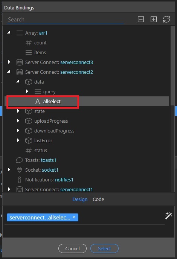The height and width of the screenshot is (259, 177).
Task: Refresh the data bindings tree
Action: click(166, 19)
